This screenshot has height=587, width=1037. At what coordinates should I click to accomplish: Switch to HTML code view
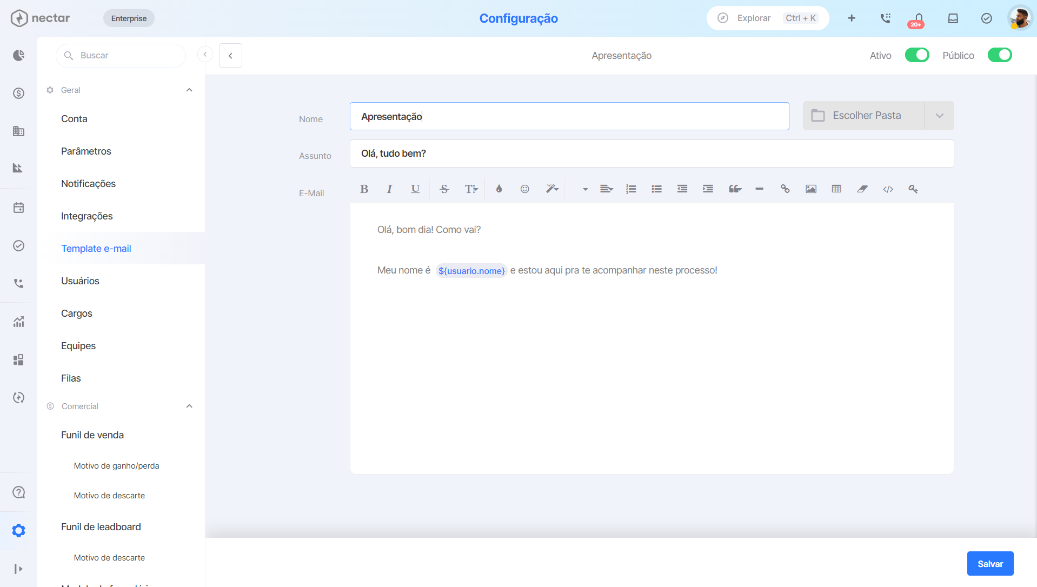coord(888,189)
